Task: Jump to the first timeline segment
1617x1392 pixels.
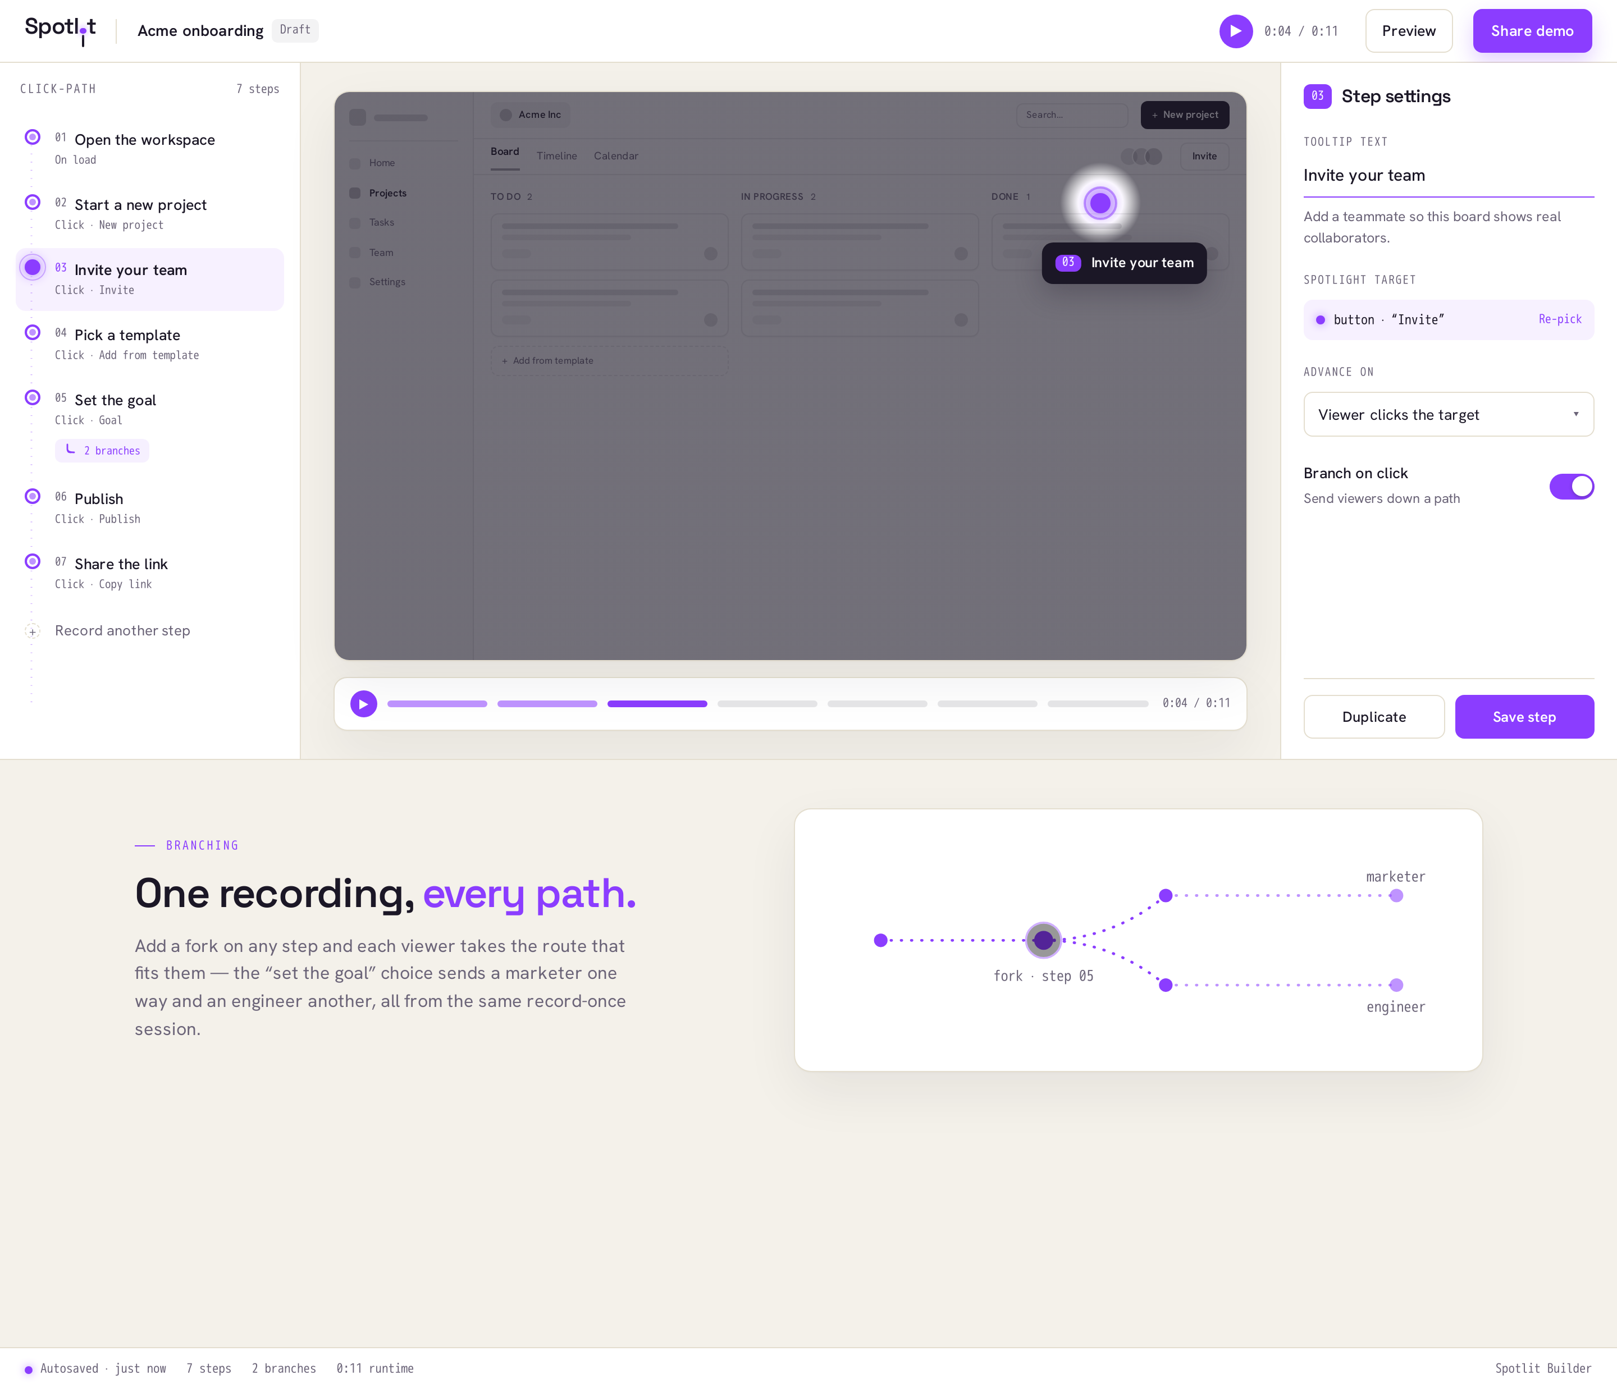Action: [x=436, y=704]
